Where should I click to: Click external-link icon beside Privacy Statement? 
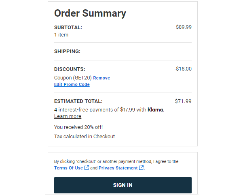(x=141, y=168)
